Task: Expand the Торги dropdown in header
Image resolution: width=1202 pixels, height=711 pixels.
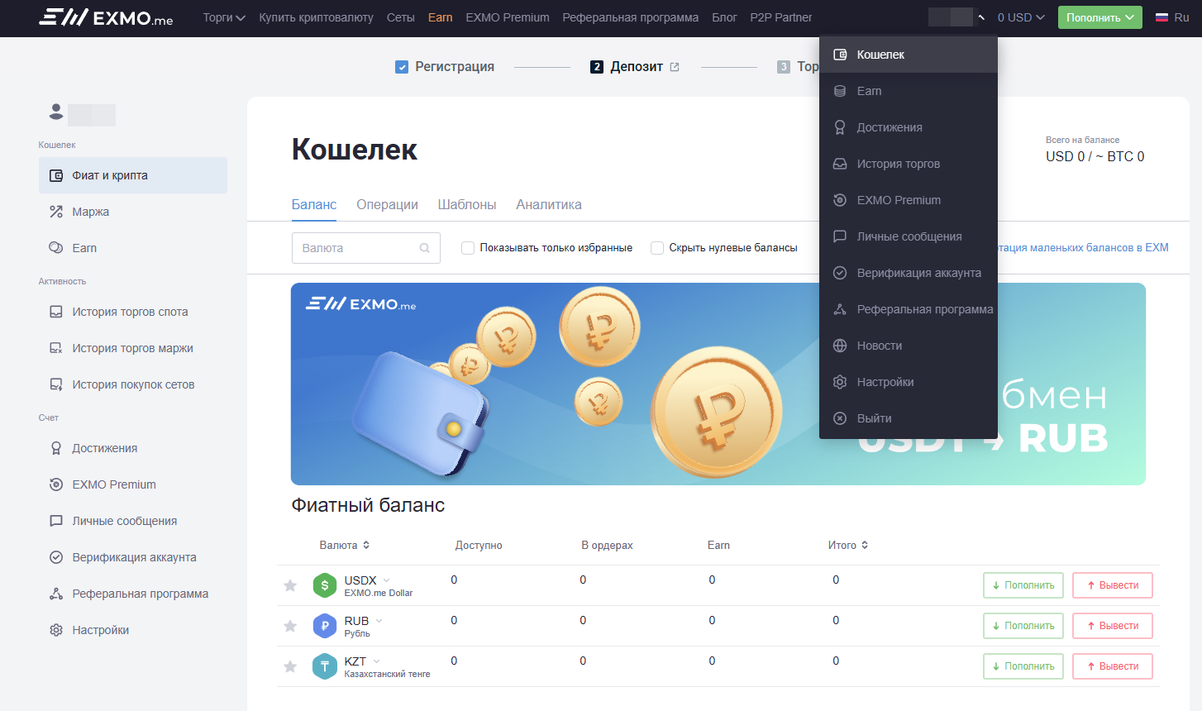Action: (x=224, y=17)
